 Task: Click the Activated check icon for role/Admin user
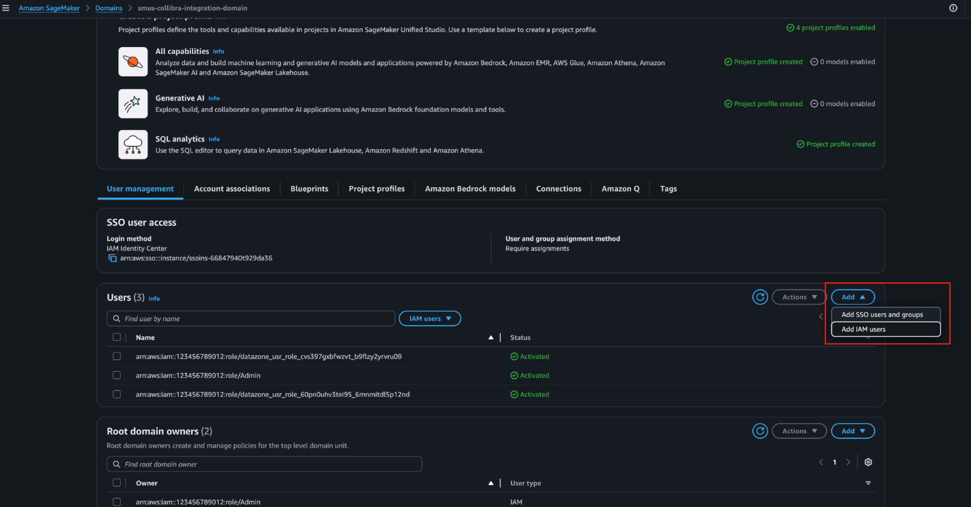514,376
